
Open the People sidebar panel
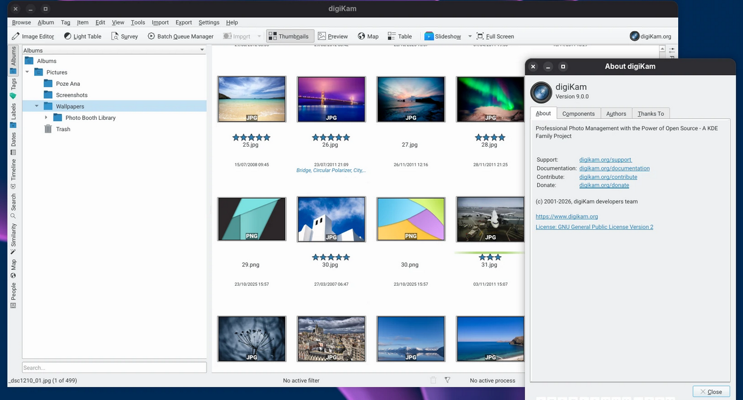tap(13, 291)
